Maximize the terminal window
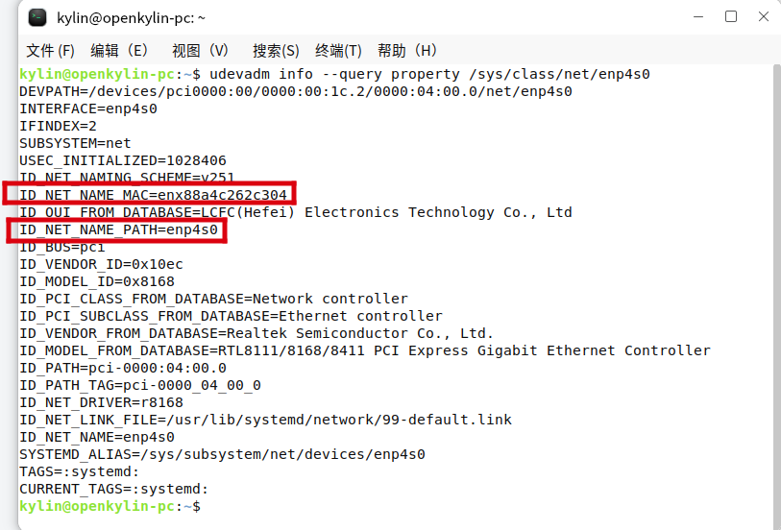Screen dimensions: 781x530 coord(731,17)
